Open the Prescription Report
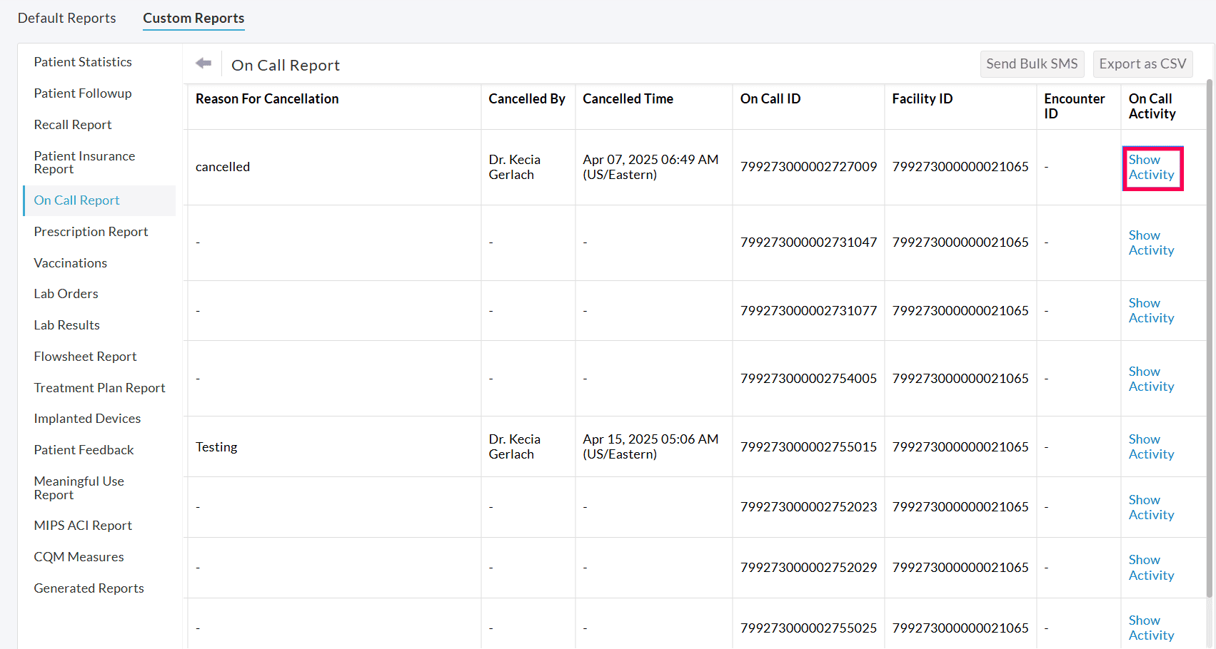The width and height of the screenshot is (1216, 649). pos(91,231)
